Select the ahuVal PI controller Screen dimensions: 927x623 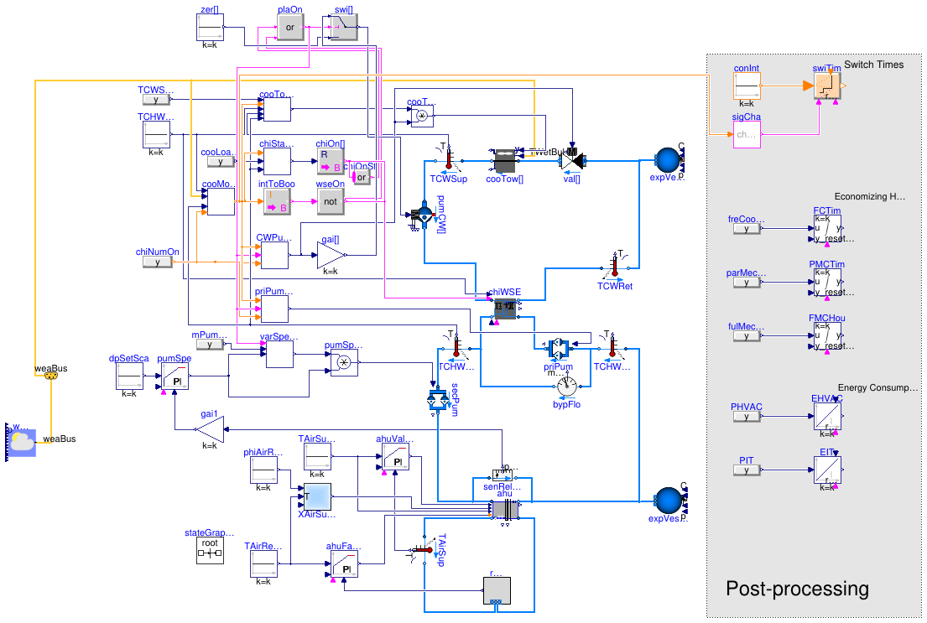[395, 457]
